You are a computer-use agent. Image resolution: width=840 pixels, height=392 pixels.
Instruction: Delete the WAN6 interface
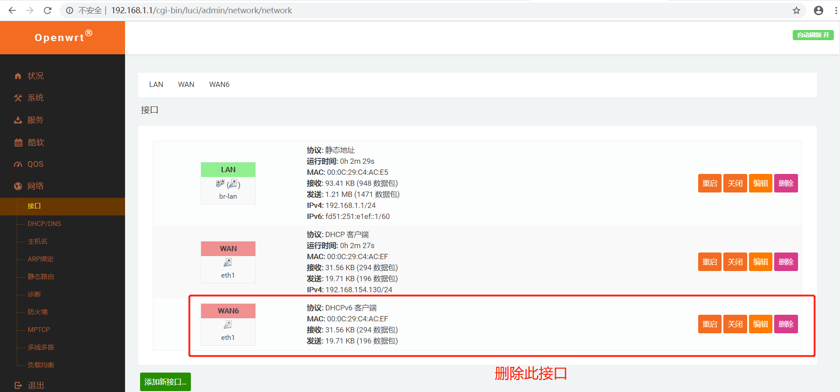(x=786, y=324)
